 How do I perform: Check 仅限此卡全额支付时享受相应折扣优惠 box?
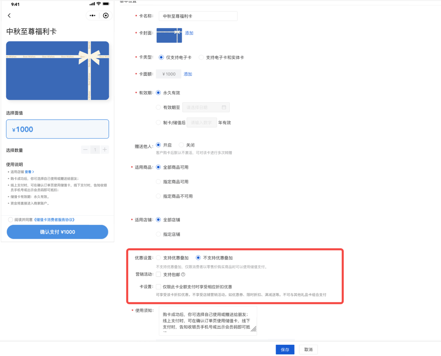[158, 287]
